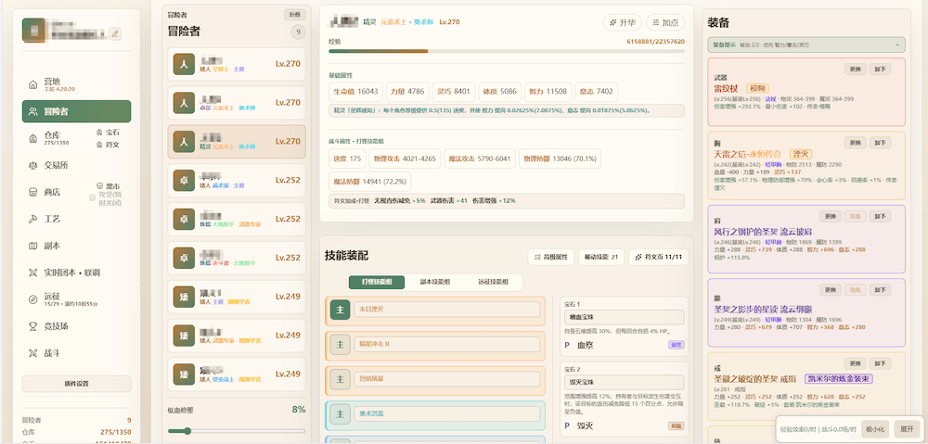Screen dimensions: 928x444
Task: Open 宝石 2 毁灭宝珠 dropdown
Action: pyautogui.click(x=624, y=382)
